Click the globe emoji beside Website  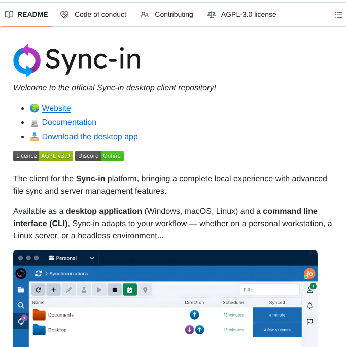(34, 108)
